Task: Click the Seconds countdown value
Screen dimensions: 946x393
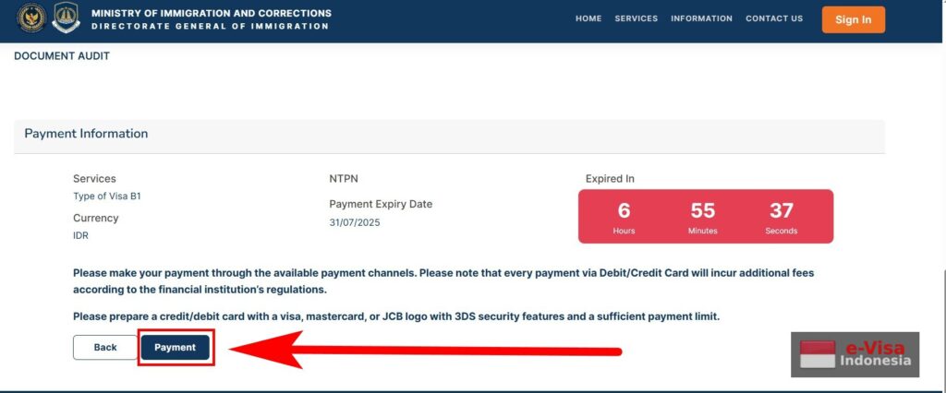Action: pos(782,210)
